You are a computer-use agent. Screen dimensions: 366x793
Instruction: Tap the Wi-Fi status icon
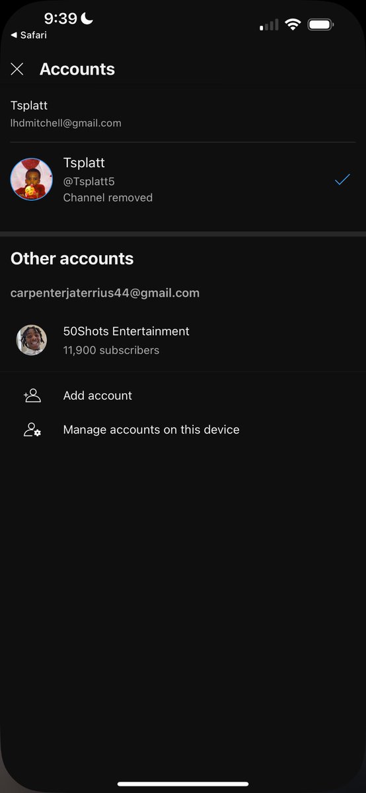coord(293,25)
